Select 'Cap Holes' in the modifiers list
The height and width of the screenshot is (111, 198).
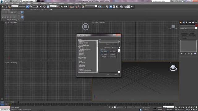[82, 64]
